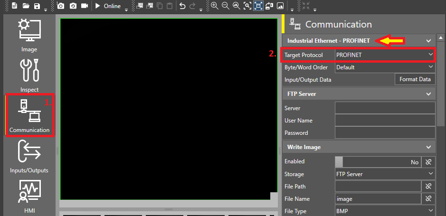Open the Target Protocol dropdown

click(385, 55)
